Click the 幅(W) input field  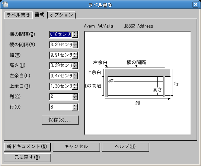61,55
